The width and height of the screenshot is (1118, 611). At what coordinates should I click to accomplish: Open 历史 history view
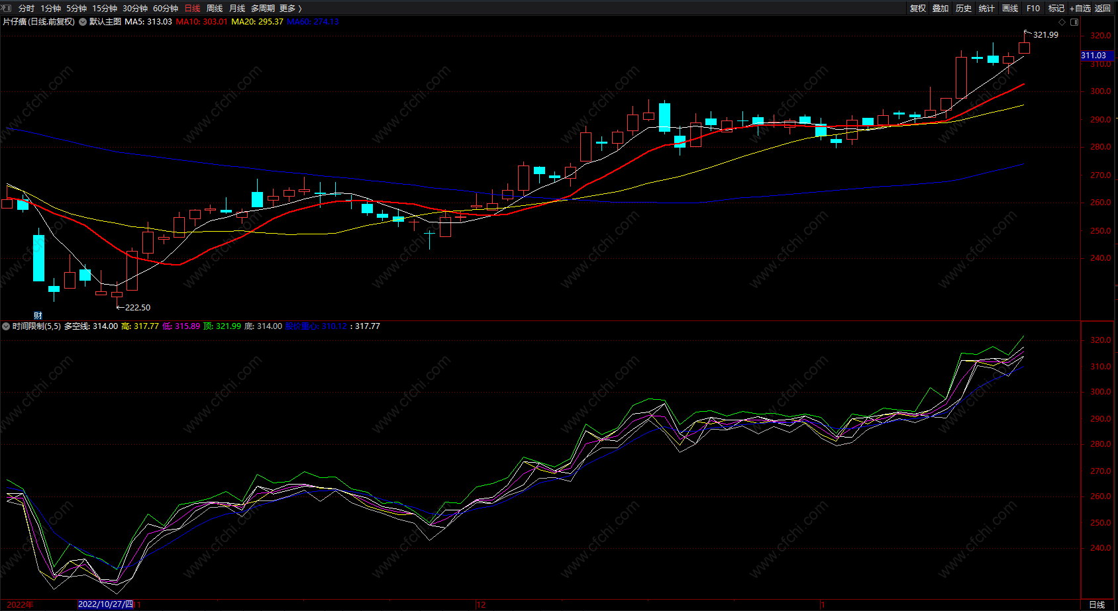tap(964, 9)
